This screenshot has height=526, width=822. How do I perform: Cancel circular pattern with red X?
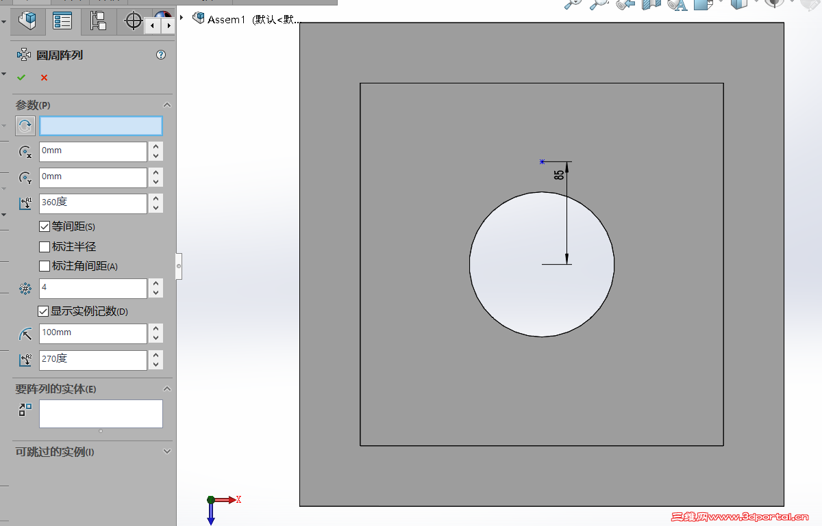point(44,77)
